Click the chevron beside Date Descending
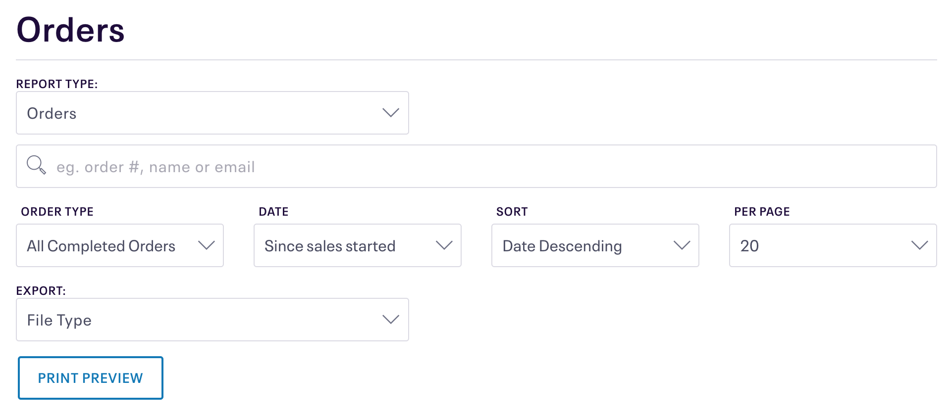The image size is (951, 420). pyautogui.click(x=682, y=245)
